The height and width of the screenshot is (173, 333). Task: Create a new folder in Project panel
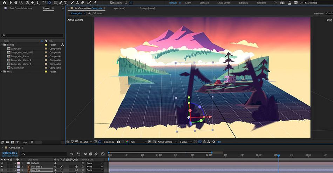(x=7, y=142)
